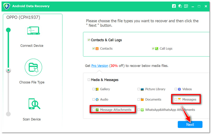
Task: Click the Picture Library icon
Action: [x=142, y=89]
